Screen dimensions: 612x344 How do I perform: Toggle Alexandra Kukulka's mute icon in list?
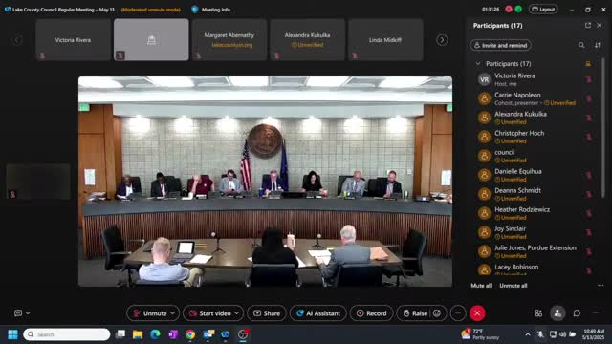pyautogui.click(x=589, y=118)
